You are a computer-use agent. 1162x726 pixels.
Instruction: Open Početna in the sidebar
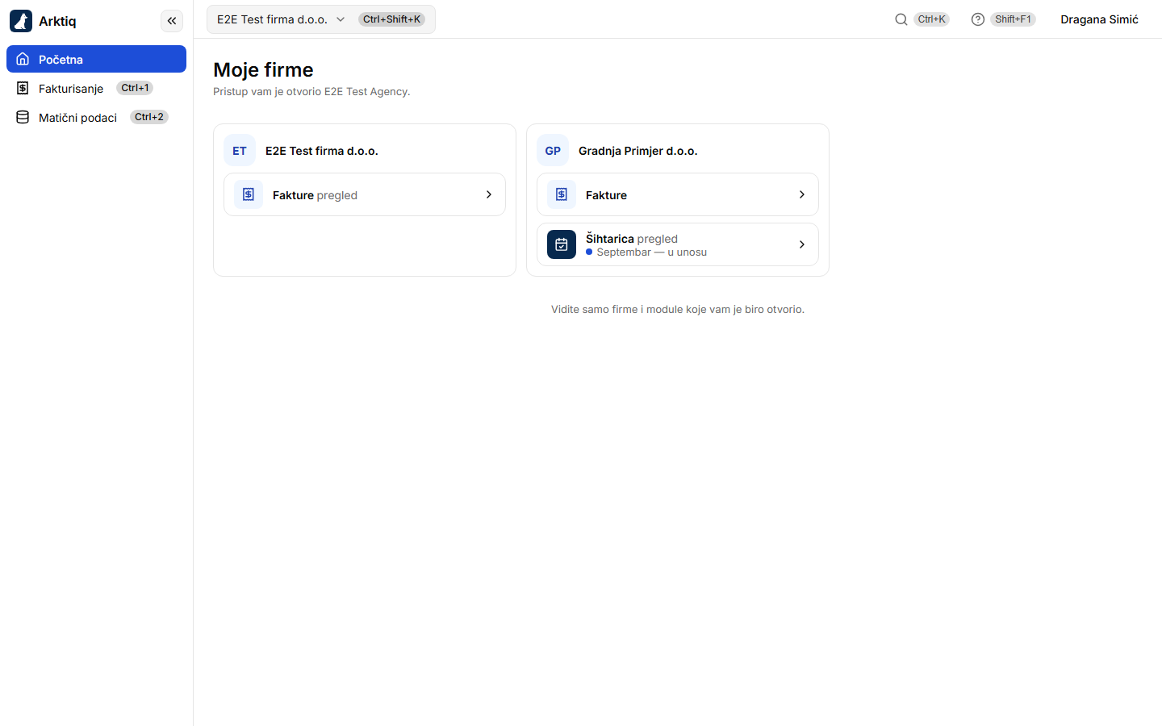tap(96, 59)
